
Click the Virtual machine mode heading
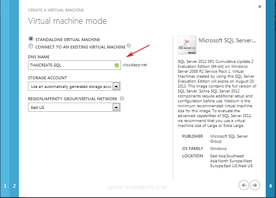click(67, 21)
